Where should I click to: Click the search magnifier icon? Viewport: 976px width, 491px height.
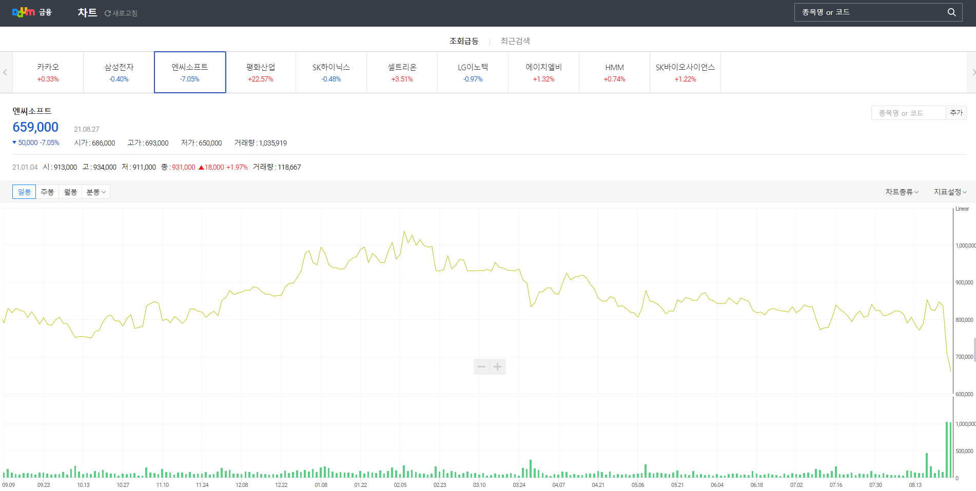(951, 12)
